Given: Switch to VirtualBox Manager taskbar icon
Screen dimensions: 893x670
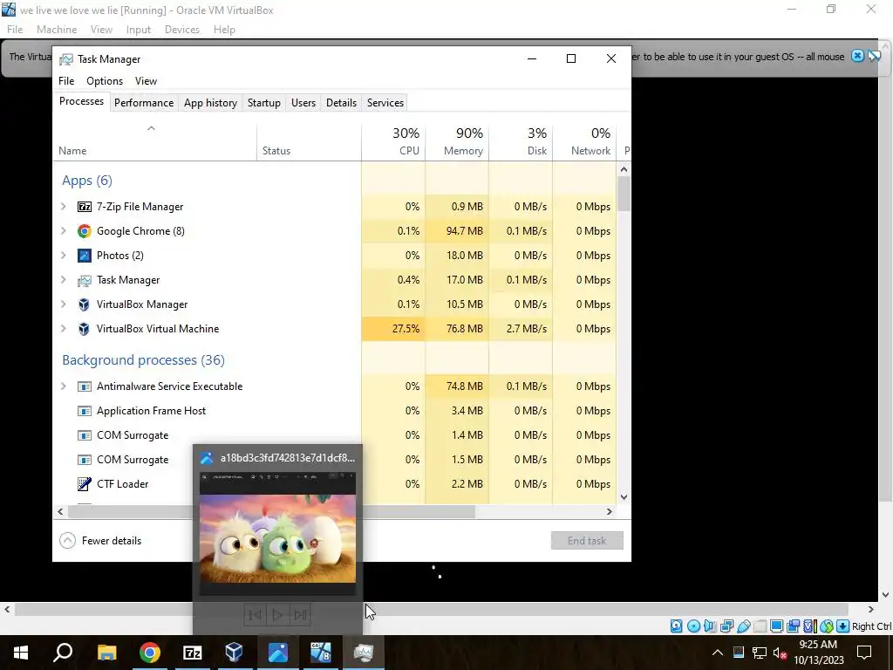Looking at the screenshot, I should [235, 653].
